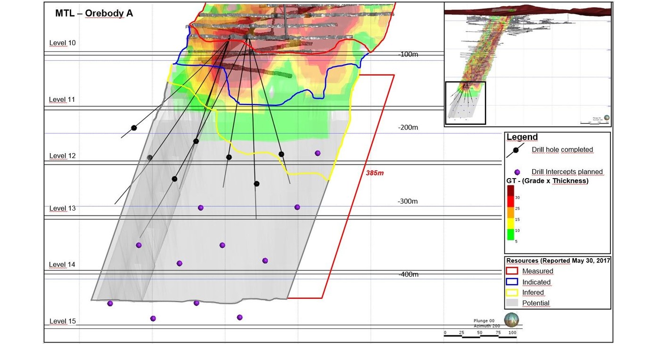
Task: Click the 'Measured' legend label
Action: [538, 271]
